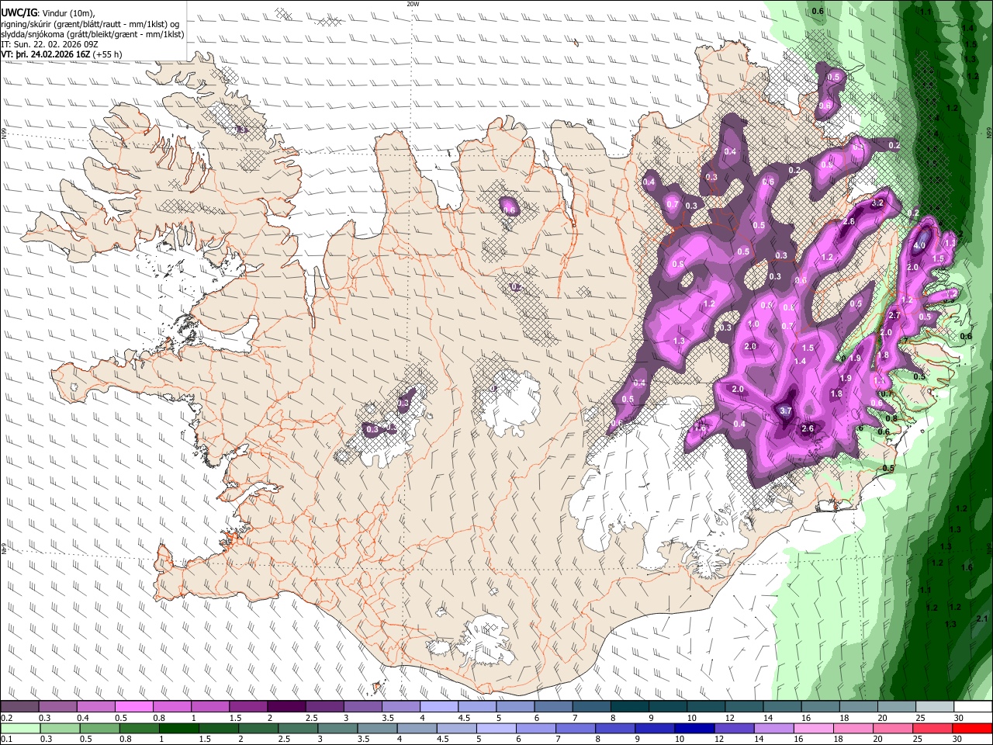Image resolution: width=993 pixels, height=745 pixels.
Task: Click the light pink 16–18 swatch in rain legend
Action: pos(814,728)
